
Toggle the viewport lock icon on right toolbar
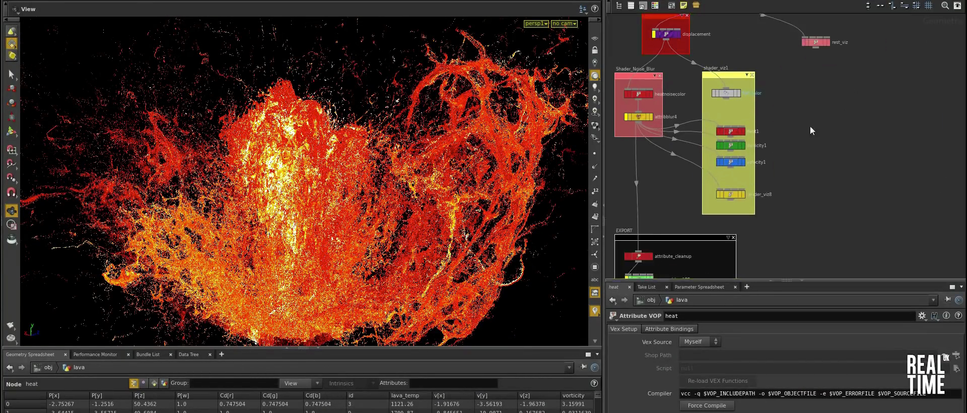coord(595,50)
